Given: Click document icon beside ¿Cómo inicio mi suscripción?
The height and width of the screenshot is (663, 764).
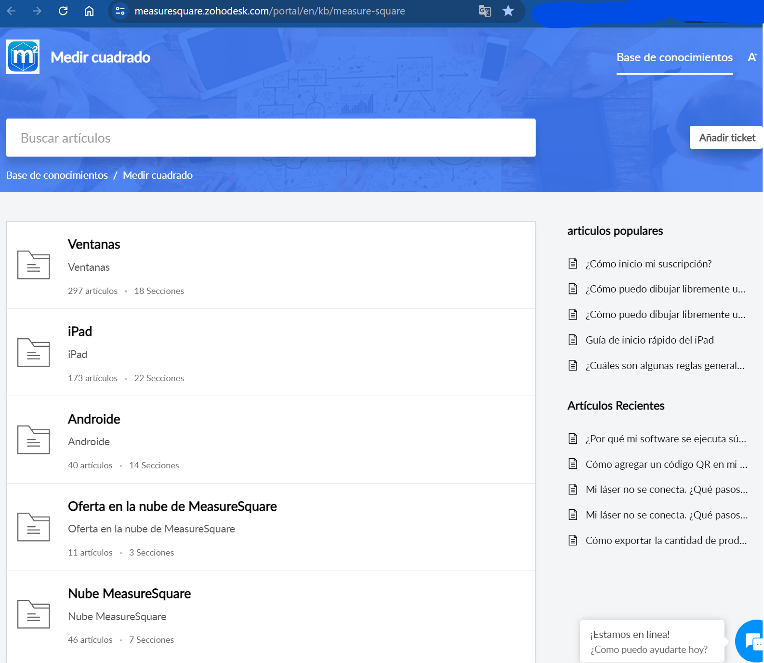Looking at the screenshot, I should (573, 264).
